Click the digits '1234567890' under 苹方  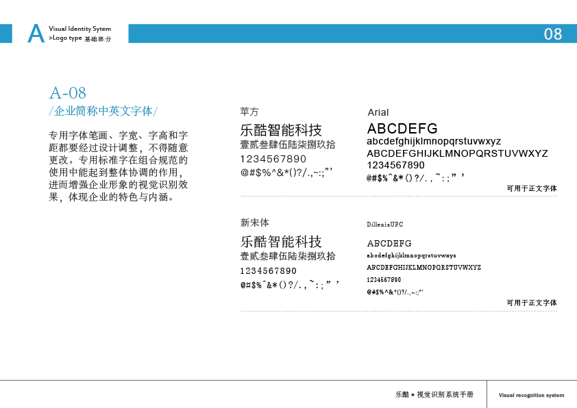point(273,159)
